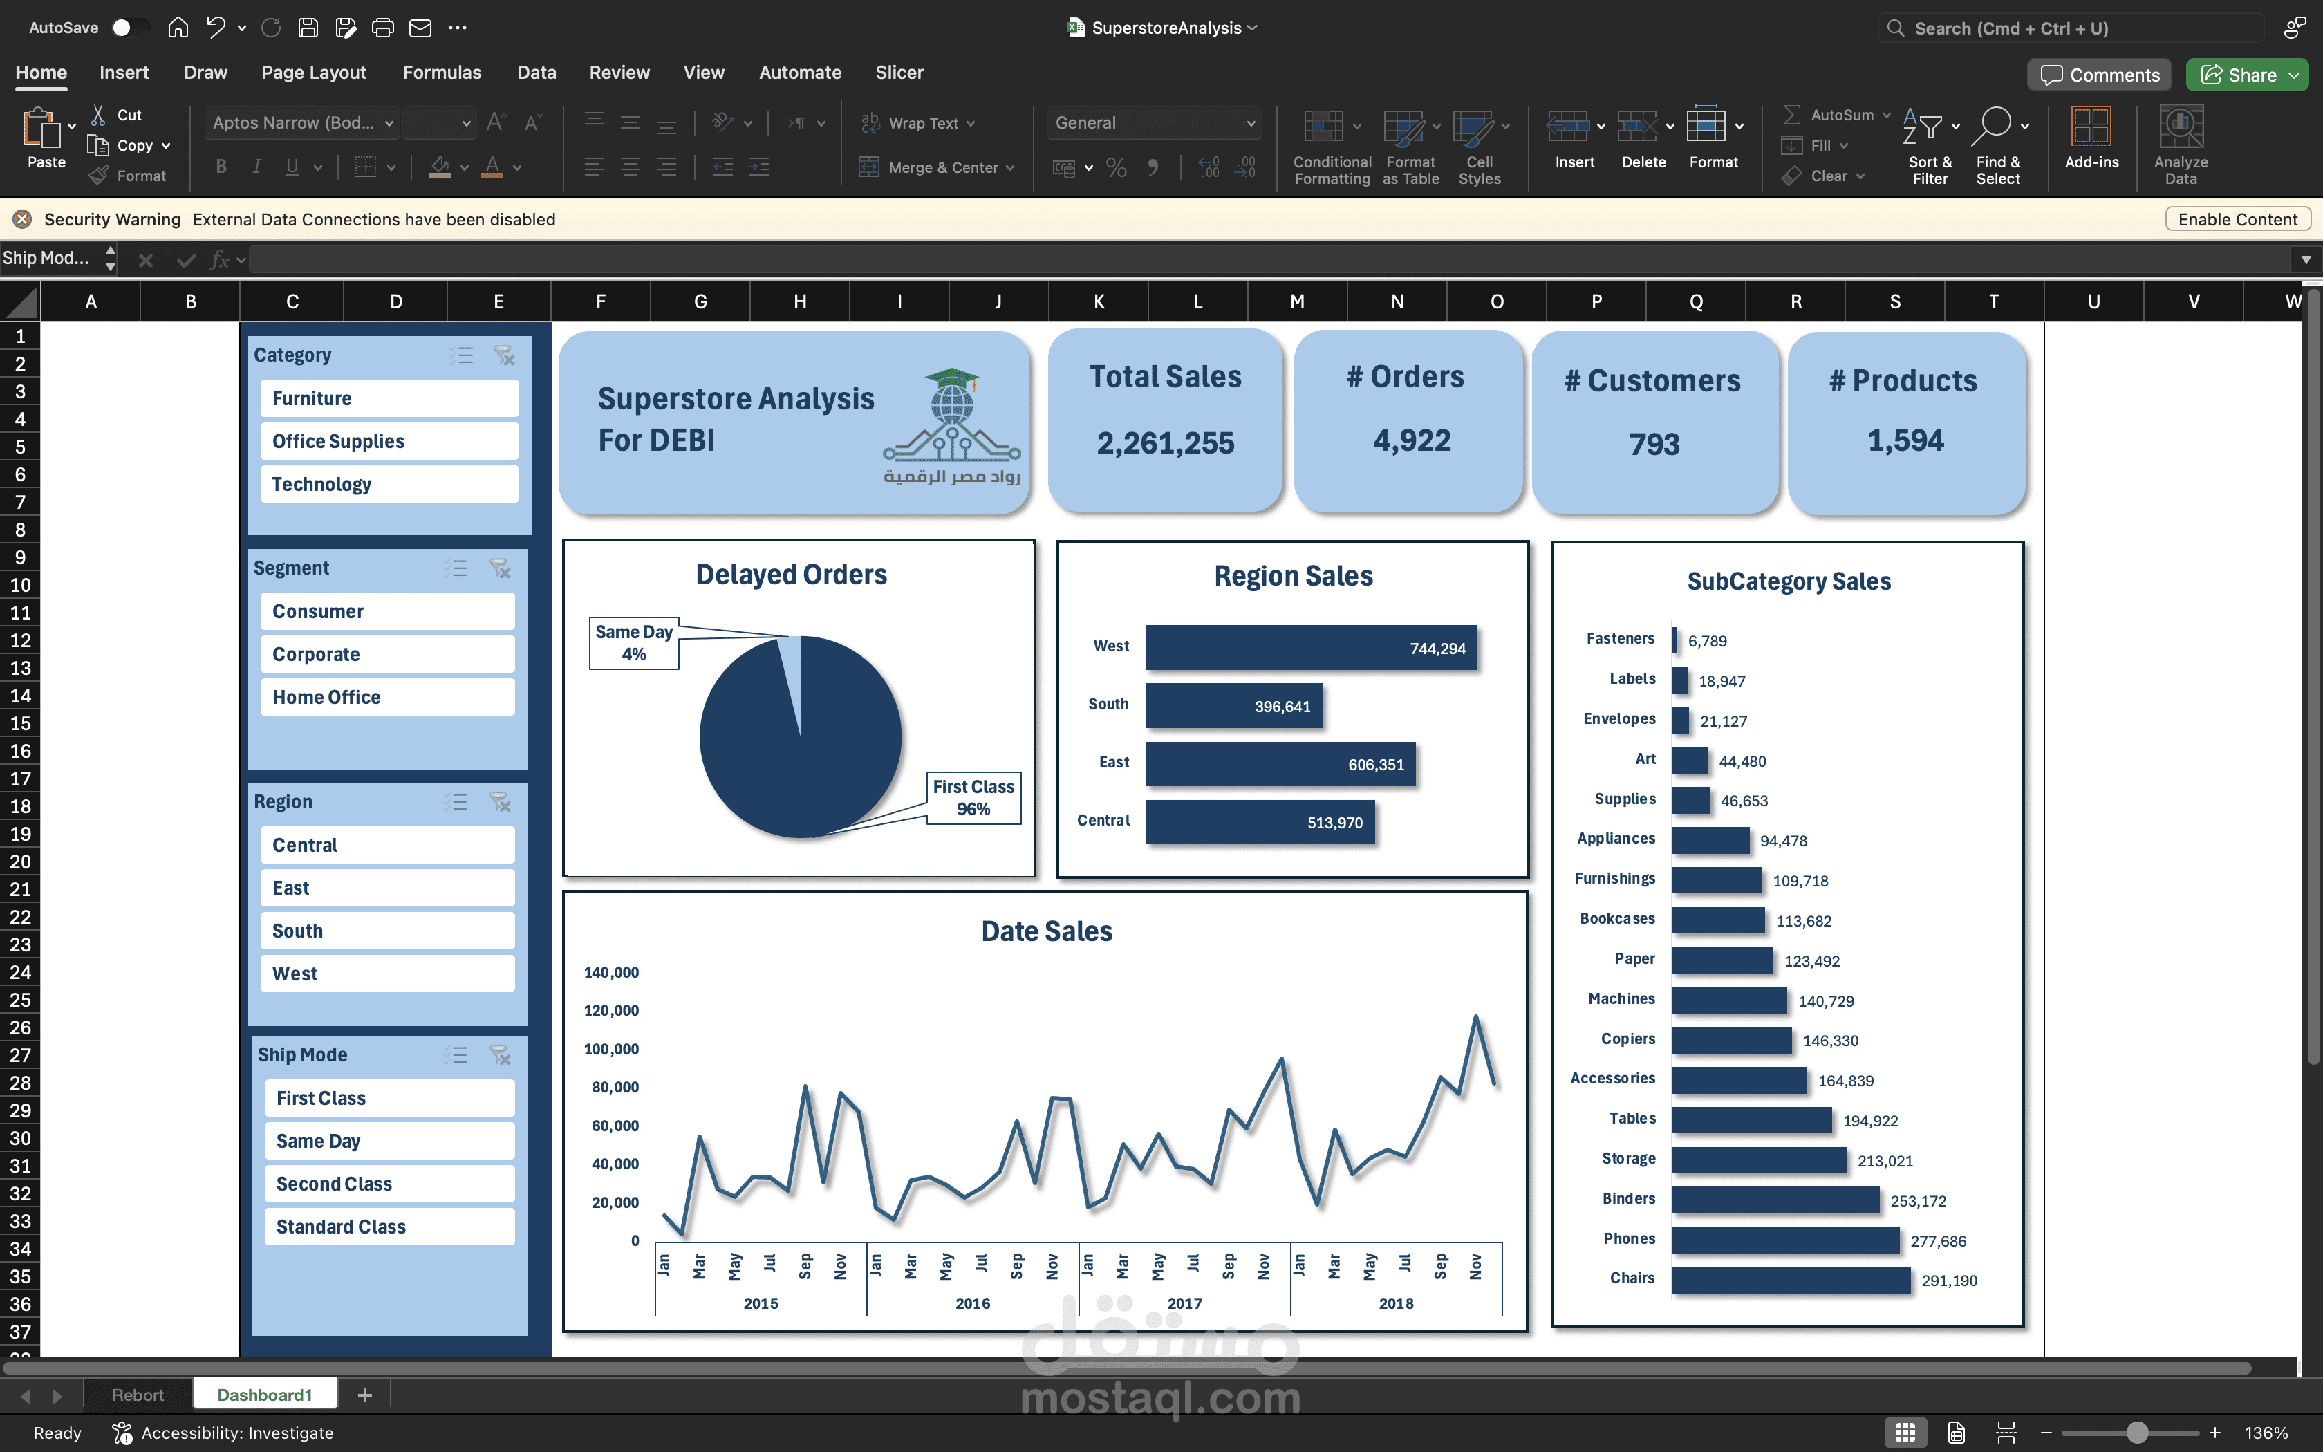Image resolution: width=2323 pixels, height=1452 pixels.
Task: Click the Paste clipboard icon
Action: pos(40,128)
